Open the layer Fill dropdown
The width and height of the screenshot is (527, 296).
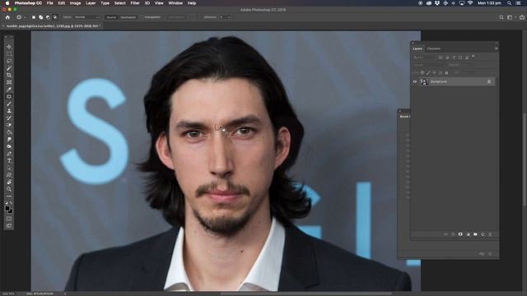468,72
